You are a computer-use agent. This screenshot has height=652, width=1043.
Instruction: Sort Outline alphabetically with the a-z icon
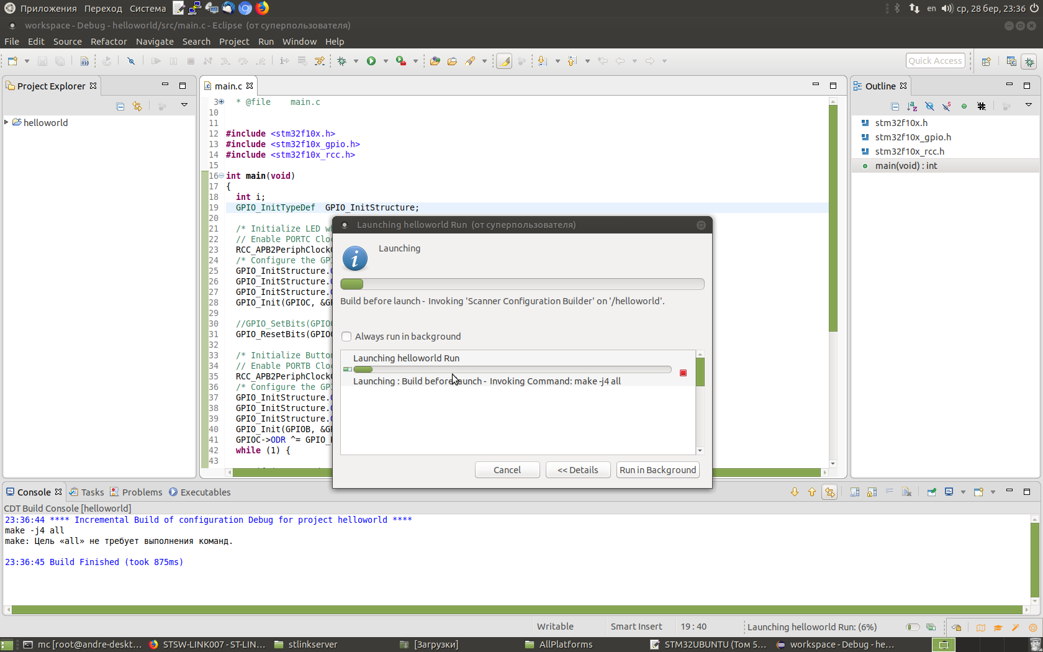[x=912, y=106]
